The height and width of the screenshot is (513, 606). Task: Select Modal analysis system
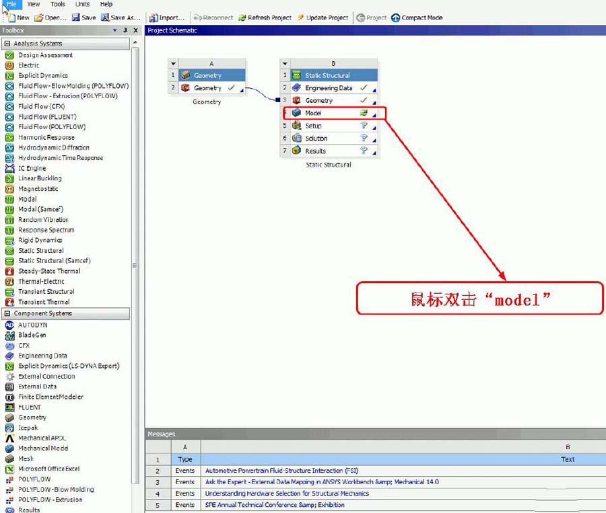point(28,199)
